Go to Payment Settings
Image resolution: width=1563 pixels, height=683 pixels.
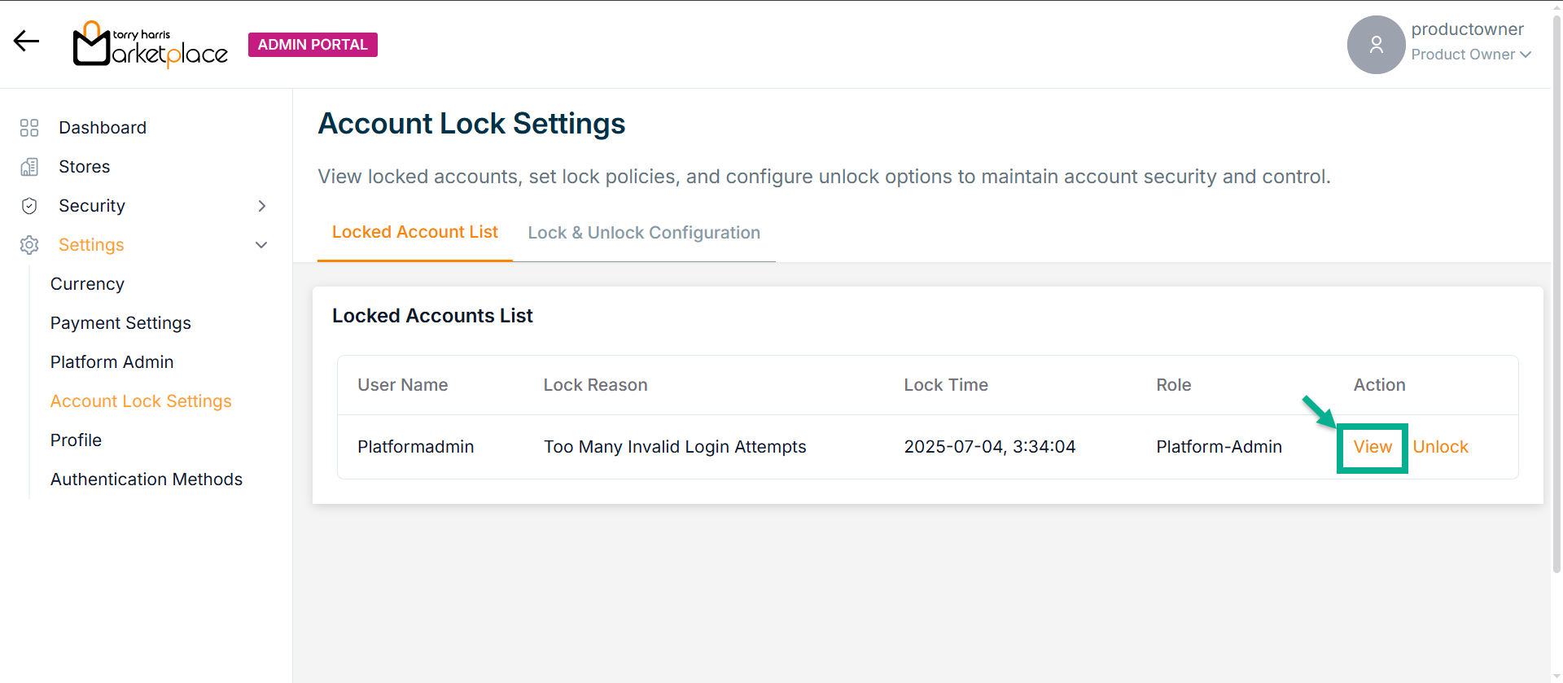(120, 323)
